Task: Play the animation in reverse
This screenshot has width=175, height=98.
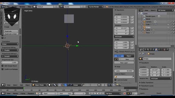Action: tap(95, 93)
